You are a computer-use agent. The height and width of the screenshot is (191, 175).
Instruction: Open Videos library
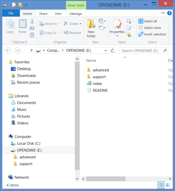click(x=20, y=123)
